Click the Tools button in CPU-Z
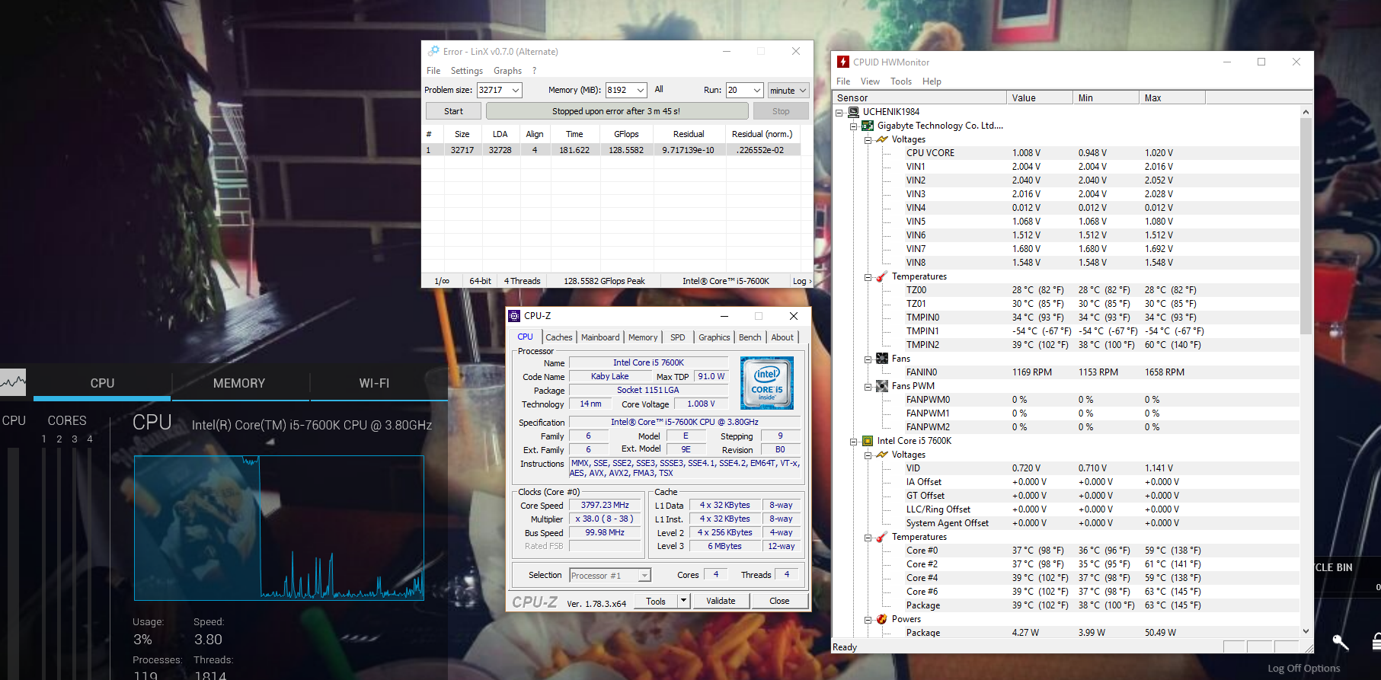The height and width of the screenshot is (680, 1381). [x=656, y=601]
